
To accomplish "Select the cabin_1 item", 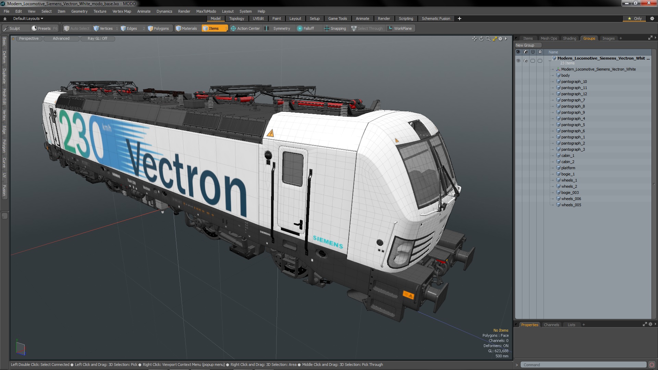I will tap(568, 156).
